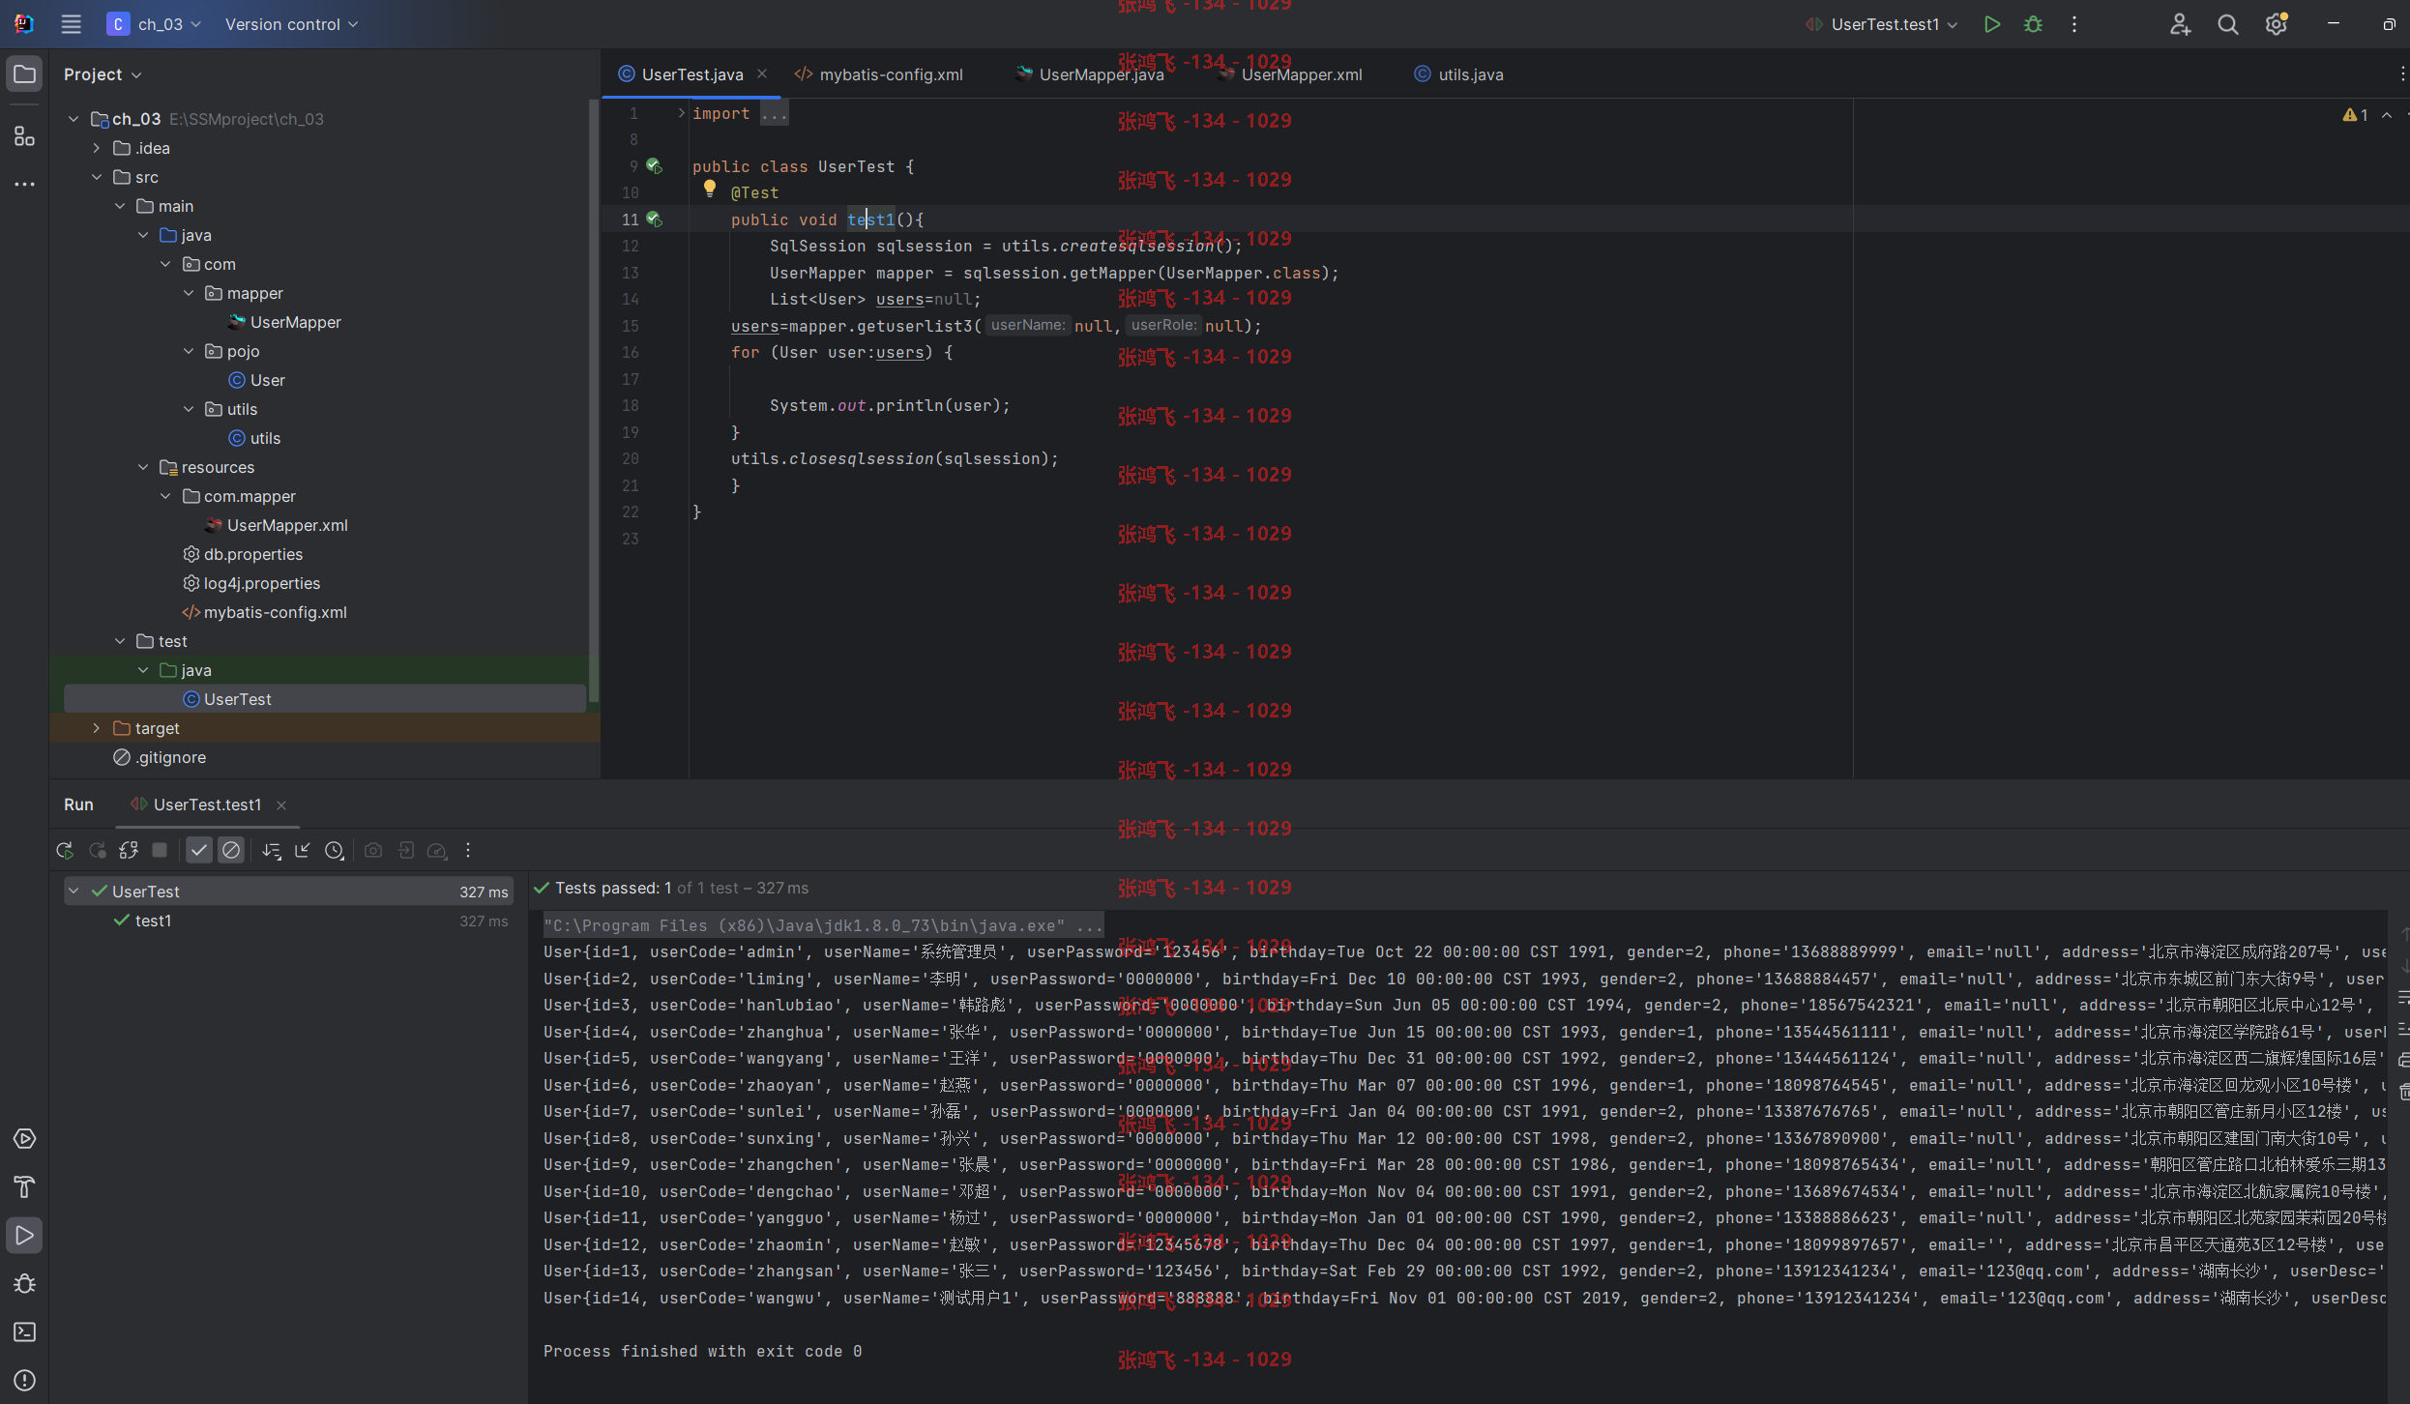This screenshot has height=1404, width=2410.
Task: Run UserTest.test1 with the green play button
Action: tap(1991, 24)
